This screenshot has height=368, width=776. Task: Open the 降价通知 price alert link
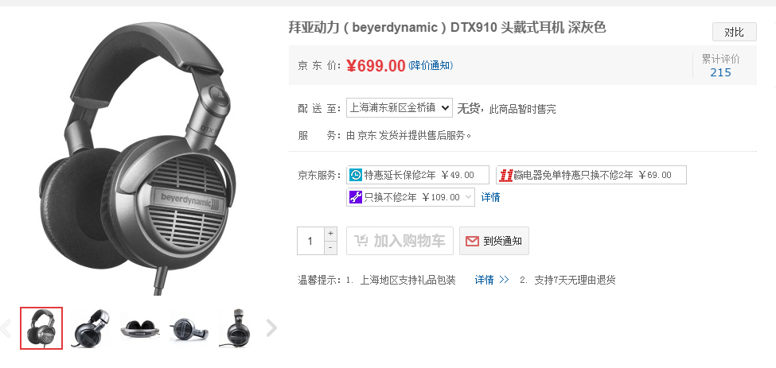click(430, 65)
